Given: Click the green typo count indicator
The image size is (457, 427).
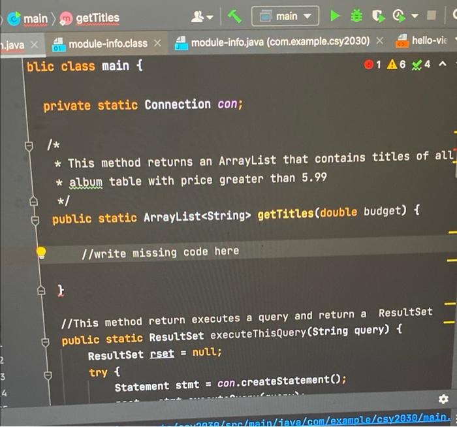Looking at the screenshot, I should [x=421, y=65].
